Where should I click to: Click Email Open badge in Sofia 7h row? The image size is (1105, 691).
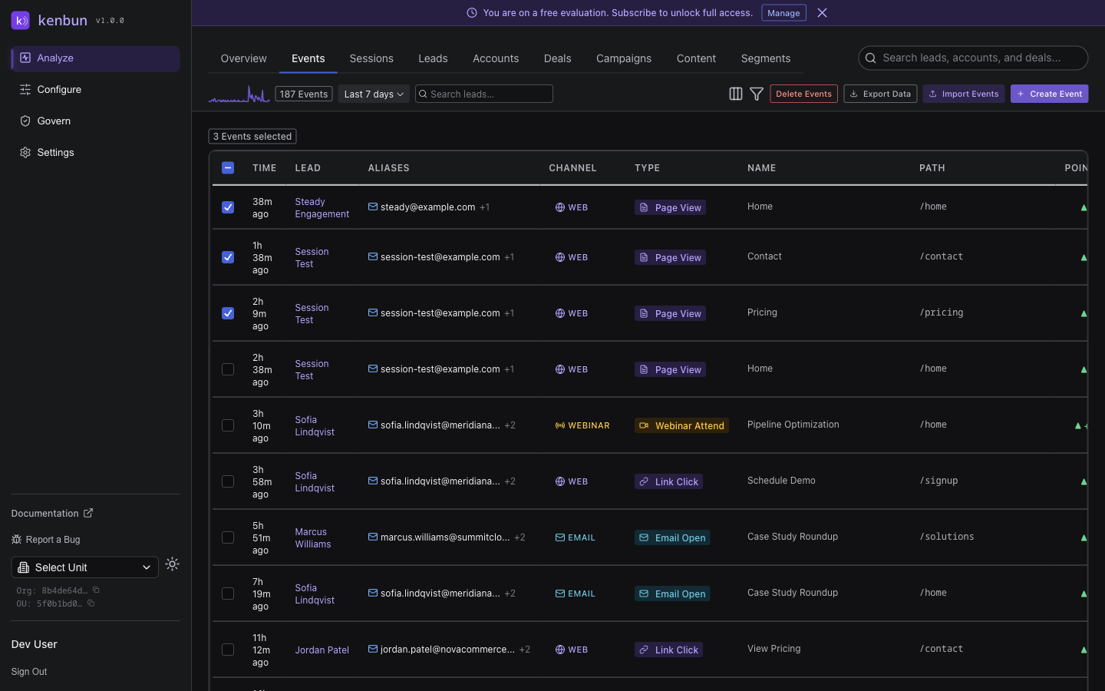coord(672,593)
